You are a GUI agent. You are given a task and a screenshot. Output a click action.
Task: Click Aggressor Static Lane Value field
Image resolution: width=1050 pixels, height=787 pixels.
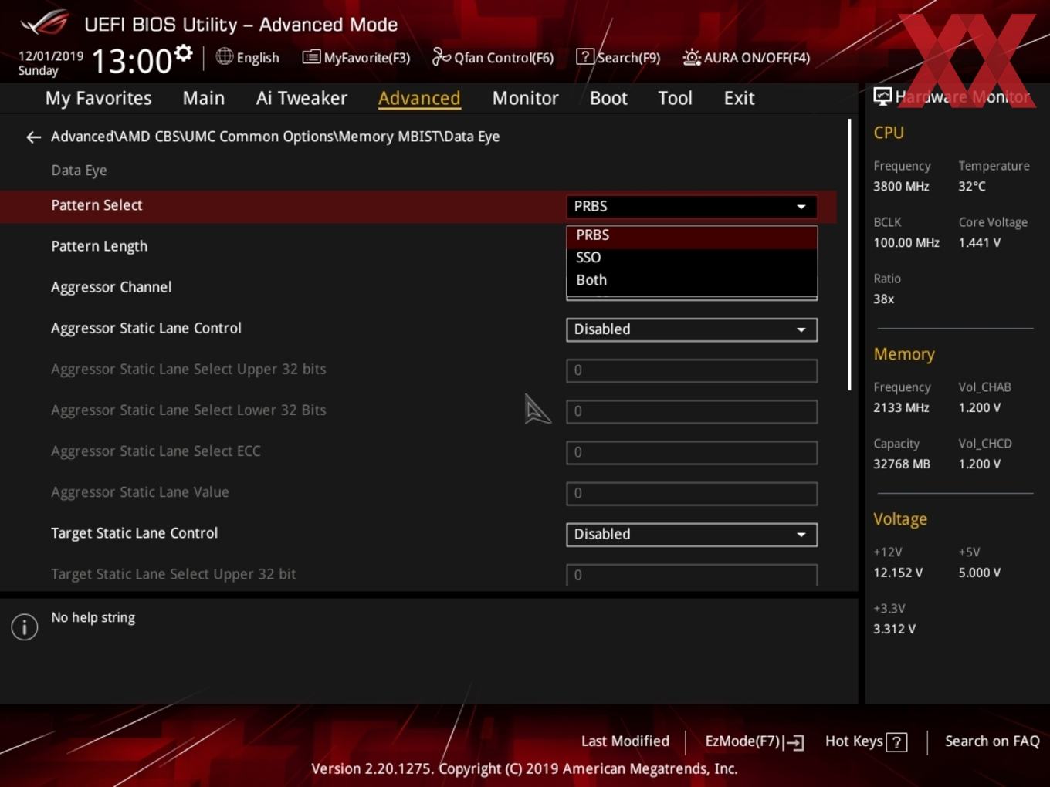click(692, 493)
